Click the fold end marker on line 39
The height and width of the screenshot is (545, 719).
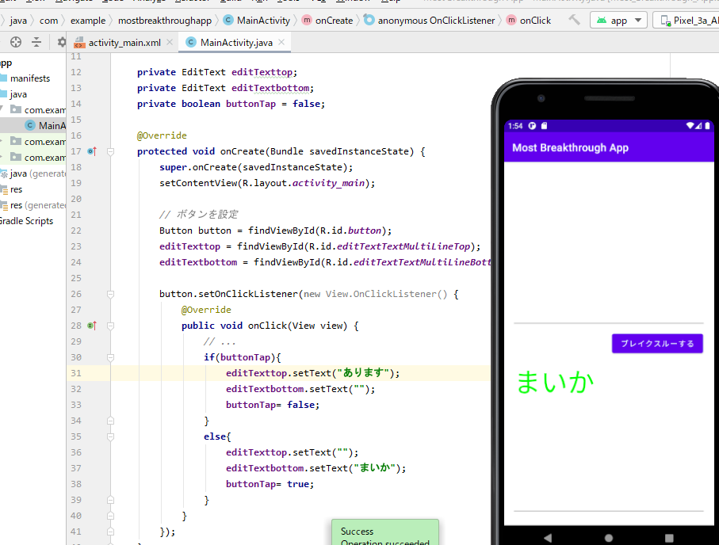[x=110, y=500]
